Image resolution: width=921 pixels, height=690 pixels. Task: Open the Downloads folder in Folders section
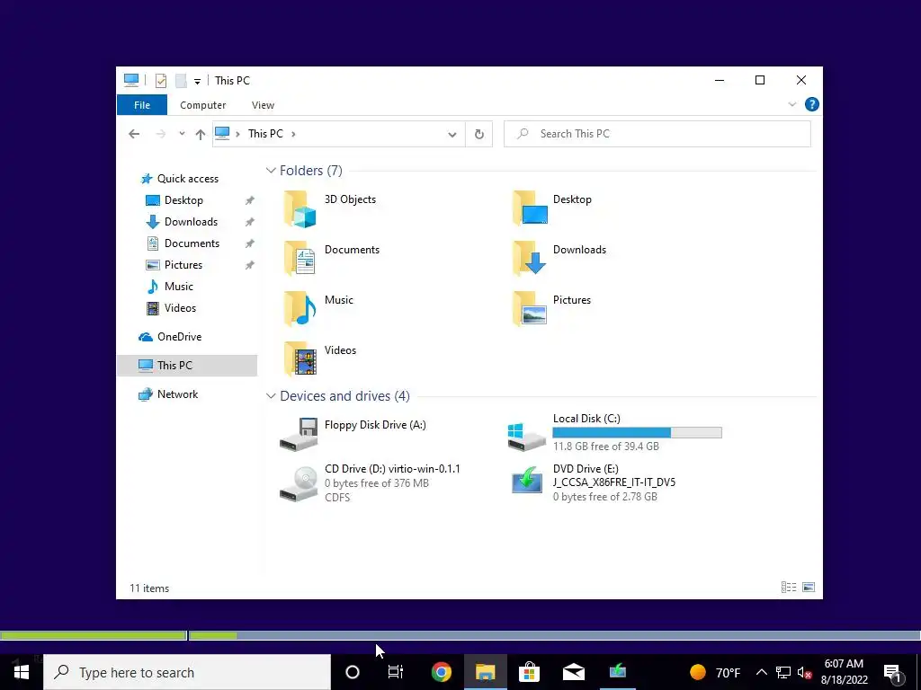point(529,258)
